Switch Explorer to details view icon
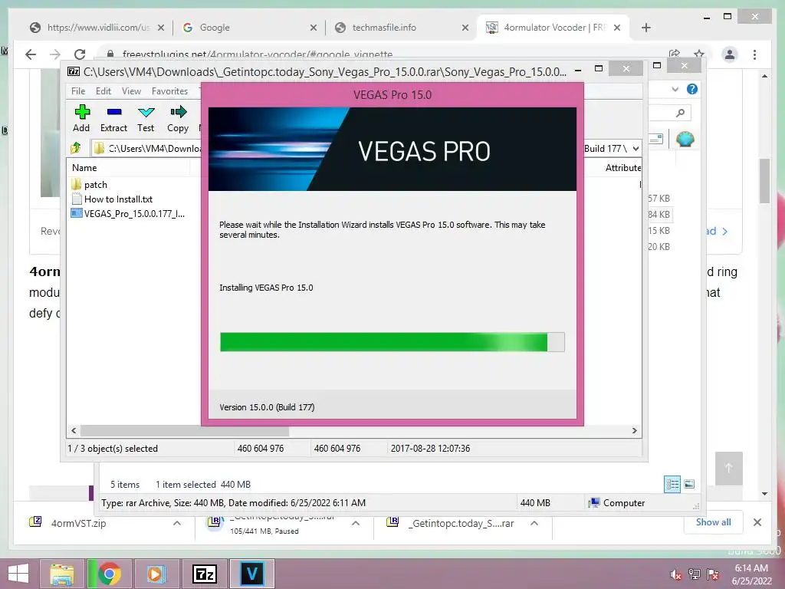785x589 pixels. 672,484
